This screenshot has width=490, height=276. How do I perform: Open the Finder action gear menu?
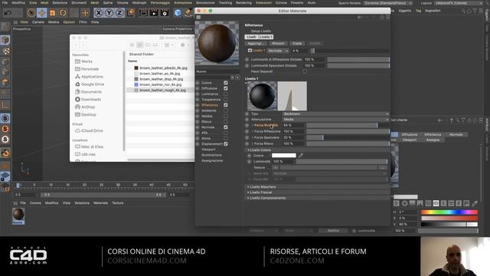point(184,45)
